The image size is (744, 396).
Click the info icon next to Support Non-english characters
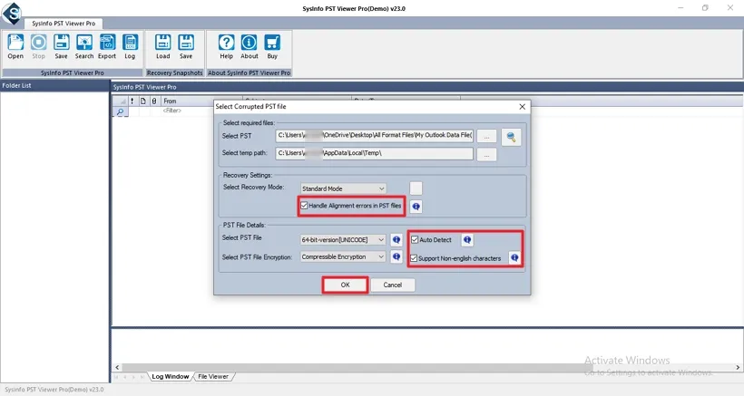pos(514,257)
